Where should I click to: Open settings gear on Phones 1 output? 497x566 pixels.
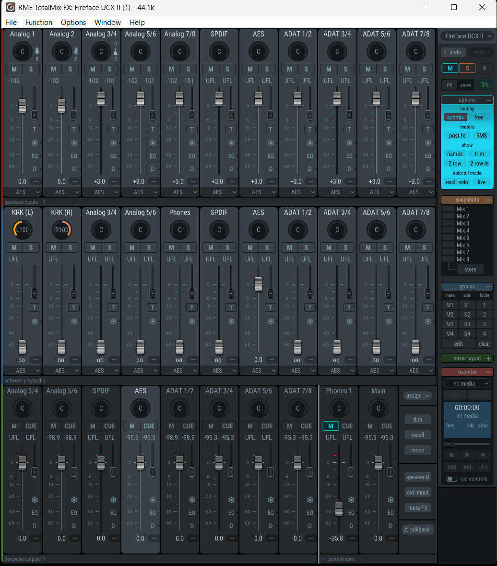[x=351, y=500]
